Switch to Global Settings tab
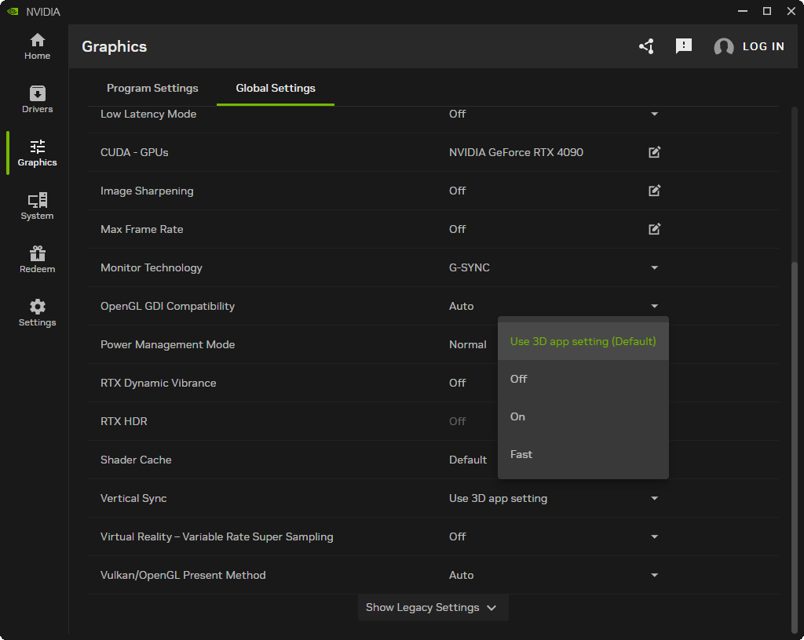This screenshot has height=640, width=804. click(276, 88)
